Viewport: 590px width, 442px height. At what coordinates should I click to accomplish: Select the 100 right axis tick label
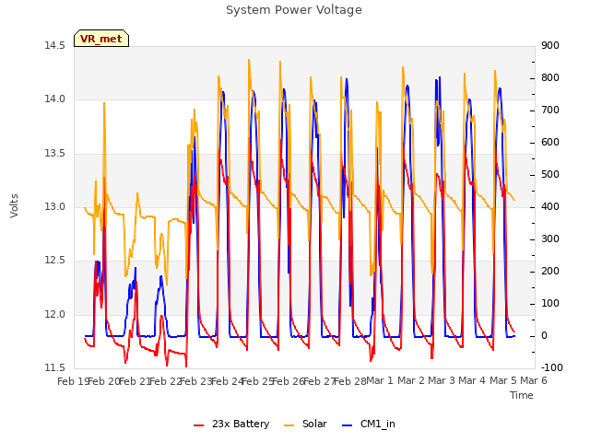click(x=550, y=303)
